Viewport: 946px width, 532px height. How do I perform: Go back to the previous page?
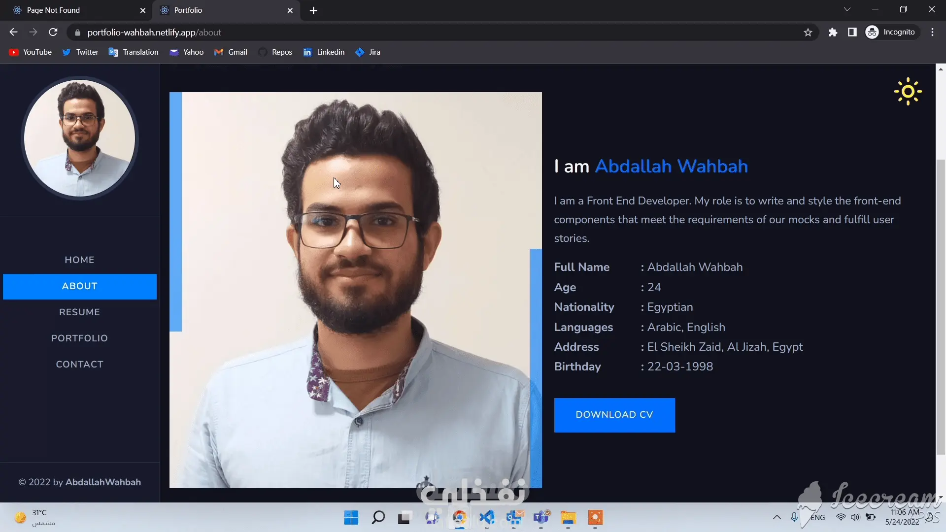[13, 33]
